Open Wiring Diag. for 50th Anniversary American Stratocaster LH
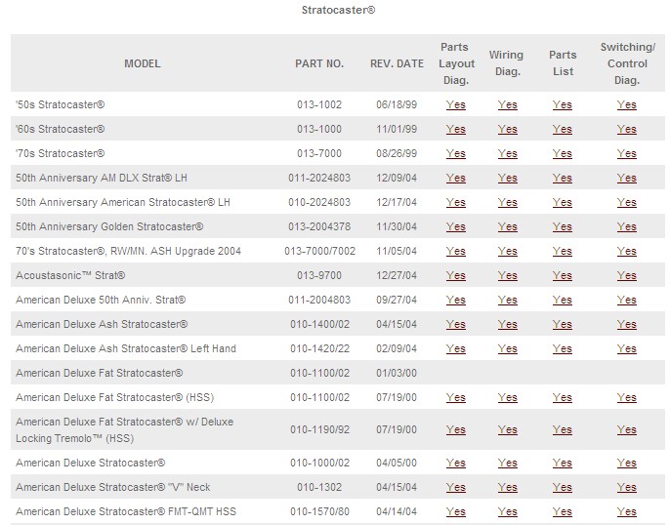Viewport: 670px width, 525px height. click(507, 202)
